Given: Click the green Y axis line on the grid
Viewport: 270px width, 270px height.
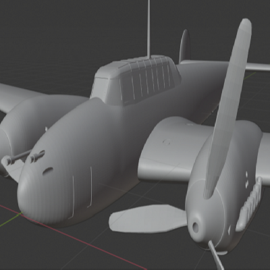Looking at the screenshot, I should 11,219.
